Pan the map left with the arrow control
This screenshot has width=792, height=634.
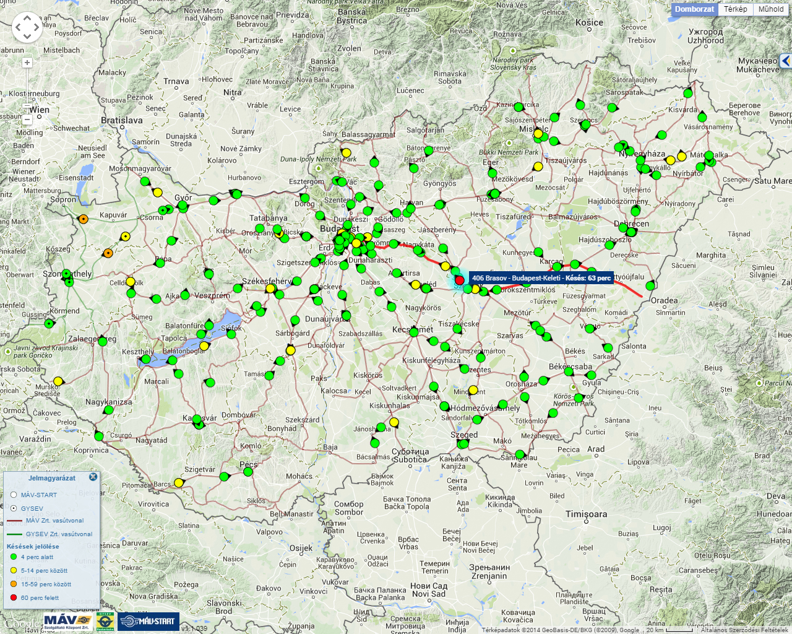(17, 27)
